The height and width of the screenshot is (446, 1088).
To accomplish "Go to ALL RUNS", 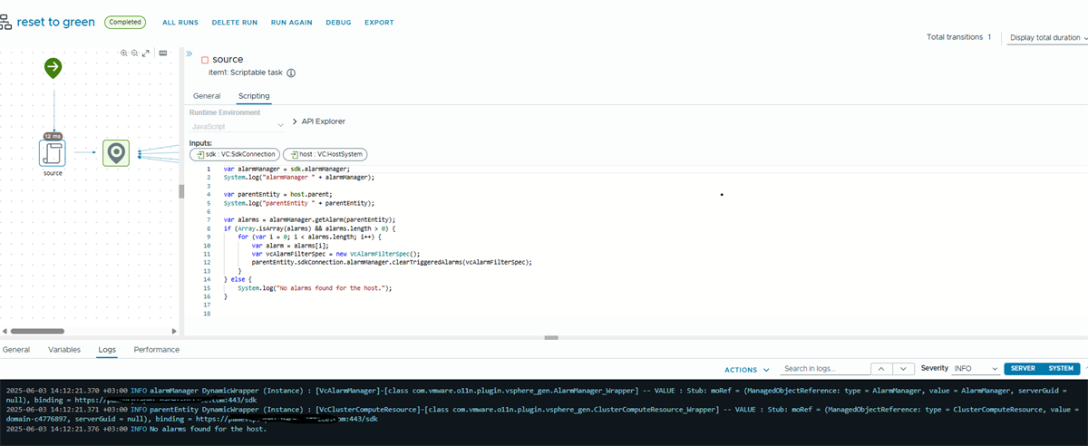I will tap(180, 22).
